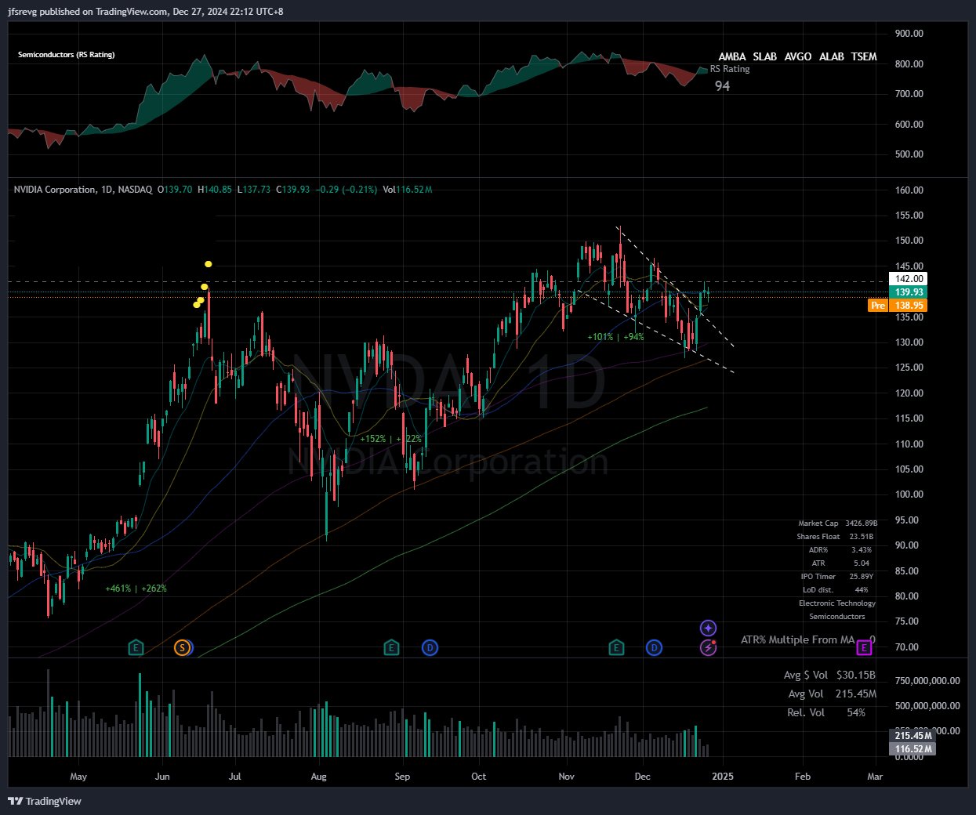Toggle the orange Pre-market price label
Screen dimensions: 976x815
point(877,305)
